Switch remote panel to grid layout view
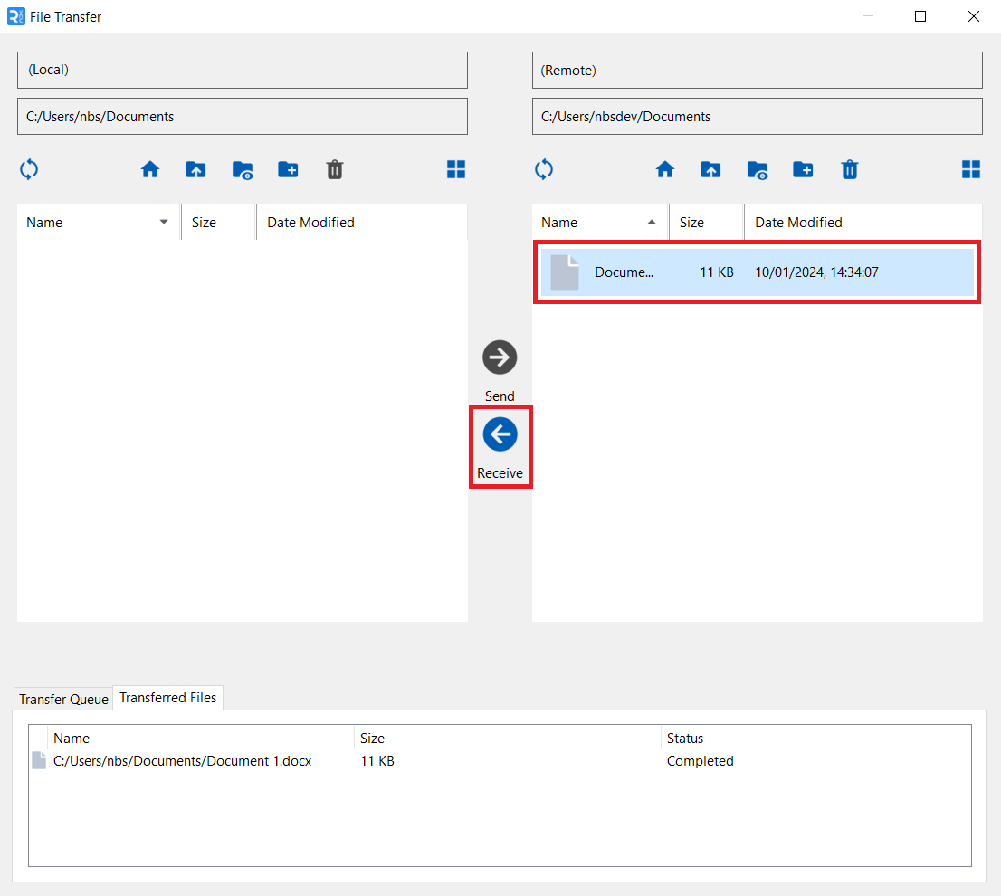The height and width of the screenshot is (896, 1001). point(970,169)
